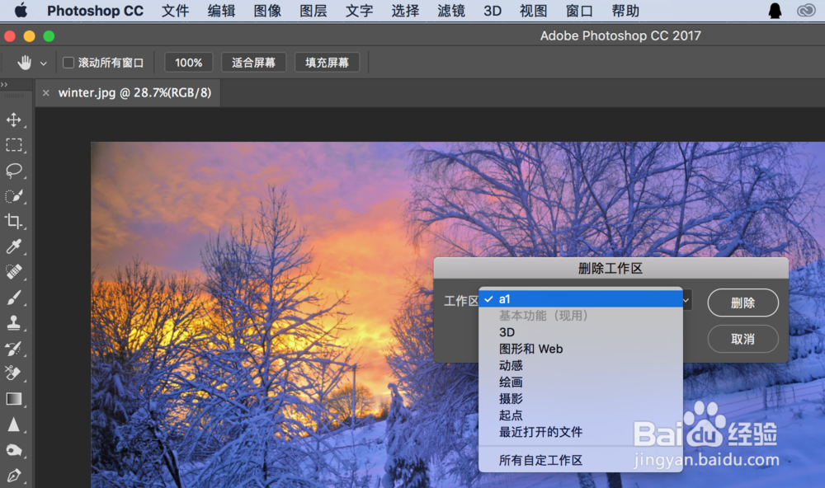Click the 删除 button to delete workspace
825x488 pixels.
coord(742,303)
